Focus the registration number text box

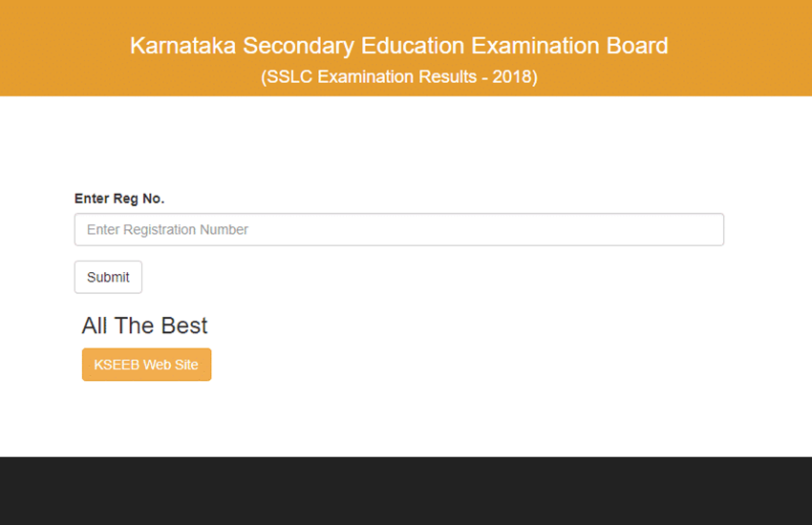click(x=398, y=230)
